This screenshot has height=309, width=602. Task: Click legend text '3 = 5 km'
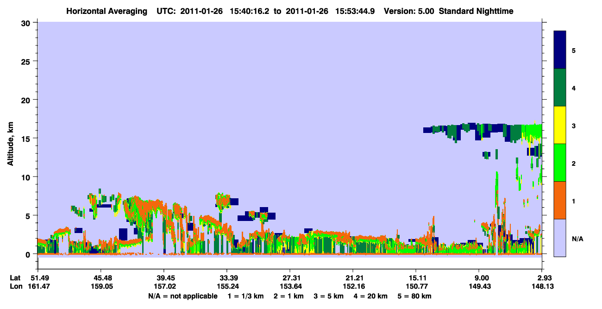coord(329,296)
